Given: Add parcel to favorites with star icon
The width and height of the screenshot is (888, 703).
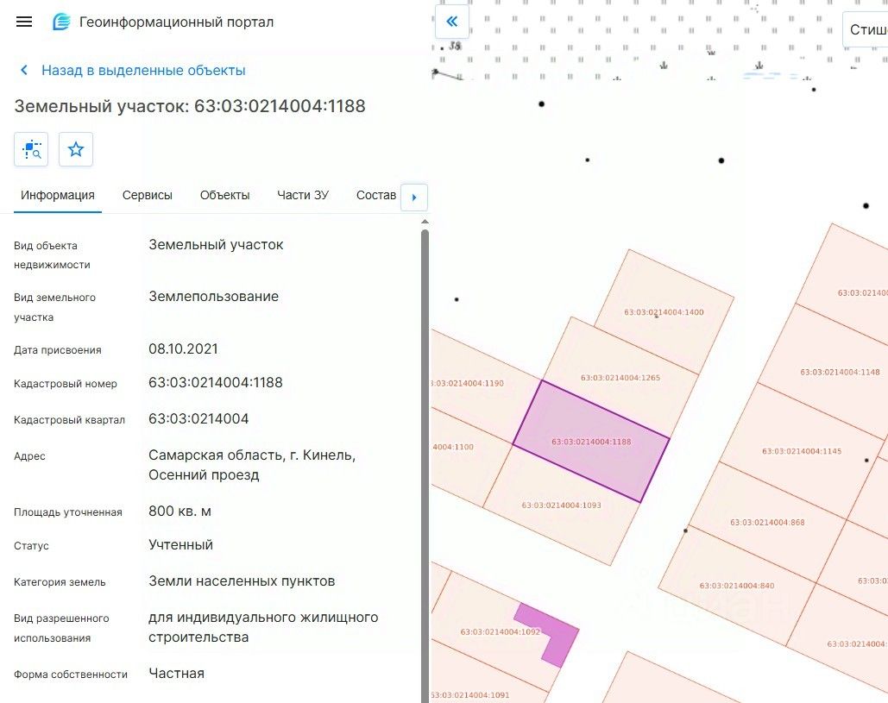Looking at the screenshot, I should tap(76, 149).
